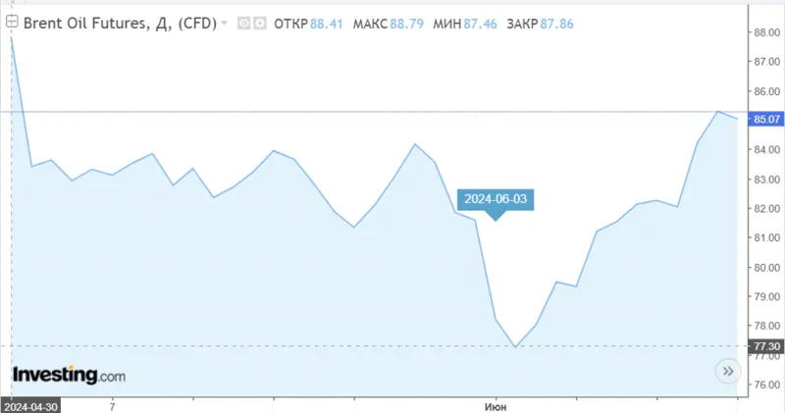Collapse the Brent Oil Futures legend box
This screenshot has width=785, height=413.
pos(12,21)
